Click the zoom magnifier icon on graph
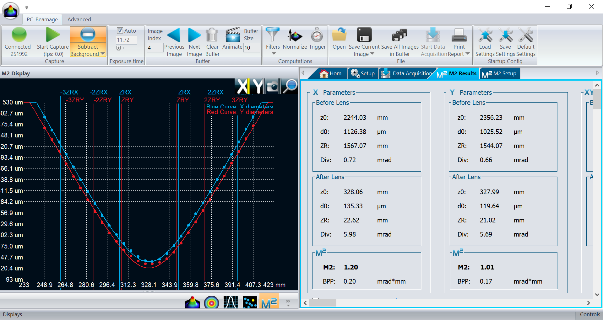 [x=290, y=86]
